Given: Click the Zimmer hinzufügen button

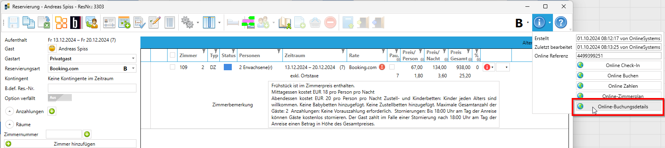Looking at the screenshot, I should (70, 144).
